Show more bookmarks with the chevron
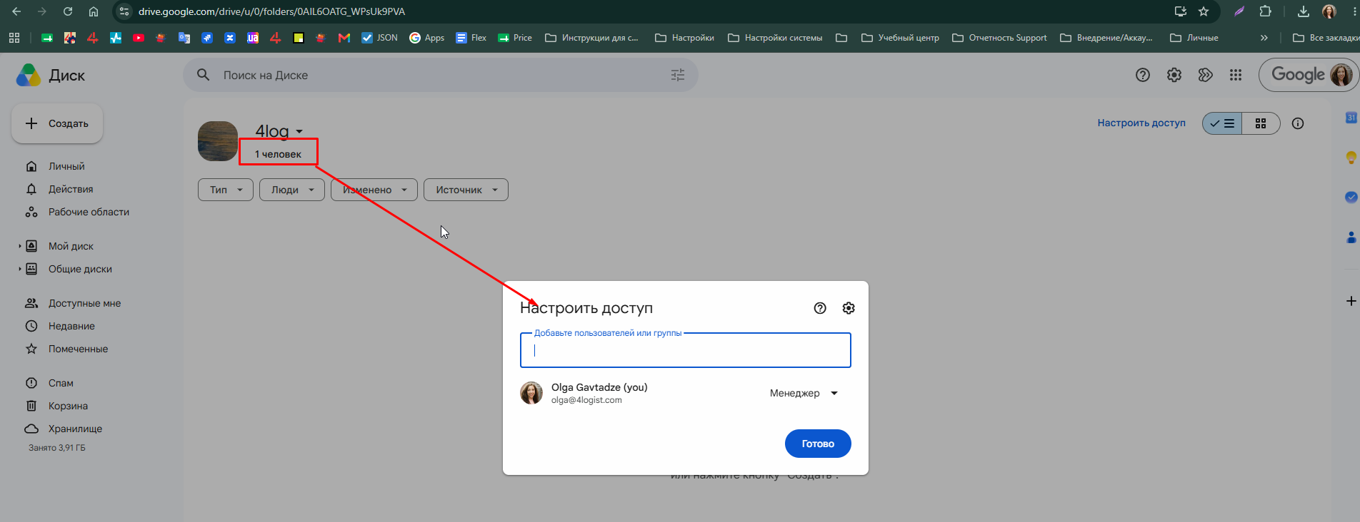 click(1264, 38)
